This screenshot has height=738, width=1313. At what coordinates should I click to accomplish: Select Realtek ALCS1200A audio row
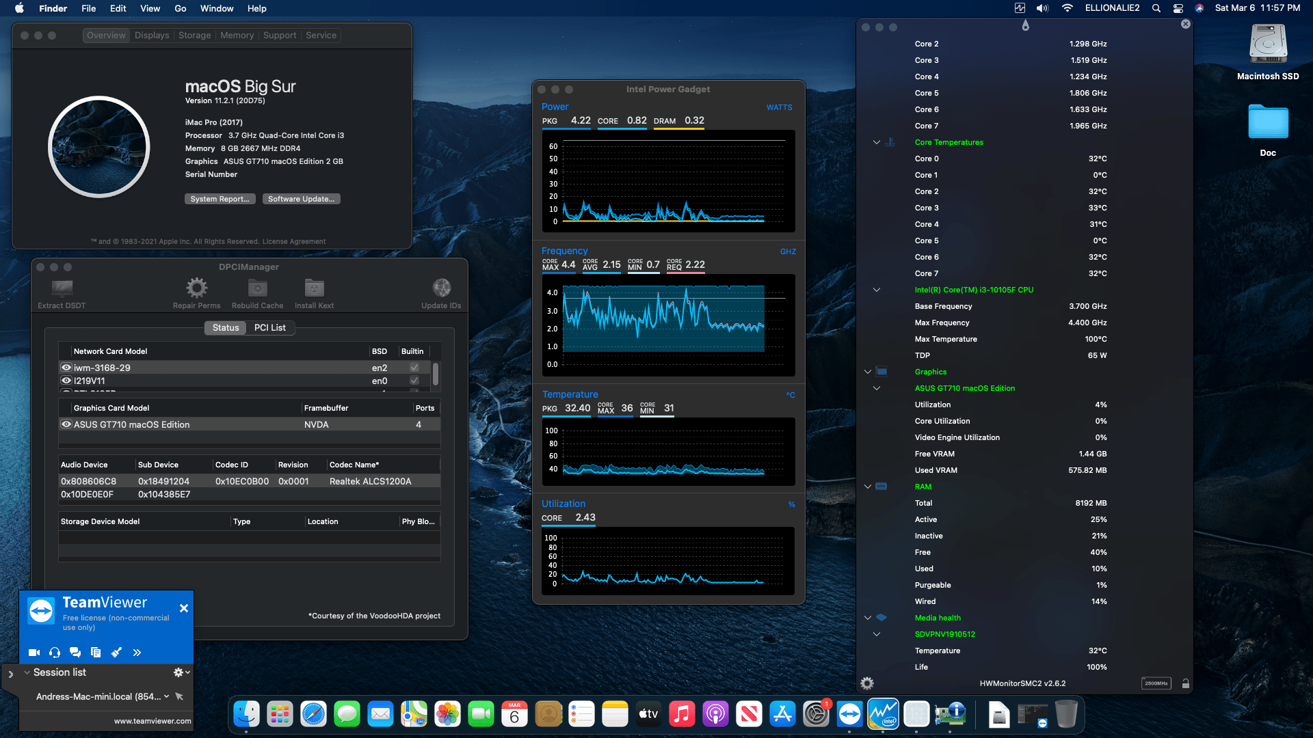249,481
